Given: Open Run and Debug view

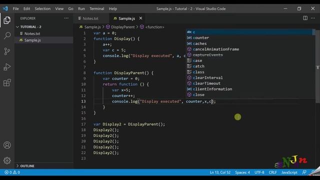Looking at the screenshot, I should coord(7,67).
